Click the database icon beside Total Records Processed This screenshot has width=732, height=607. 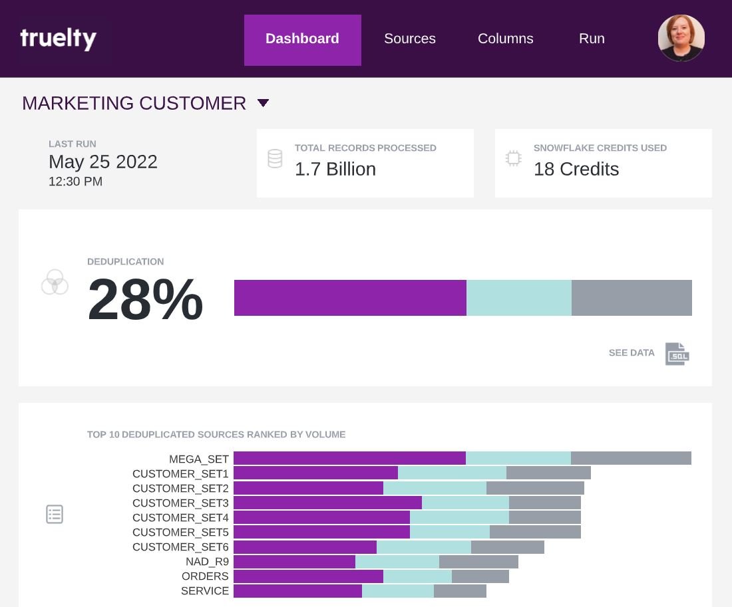(275, 158)
